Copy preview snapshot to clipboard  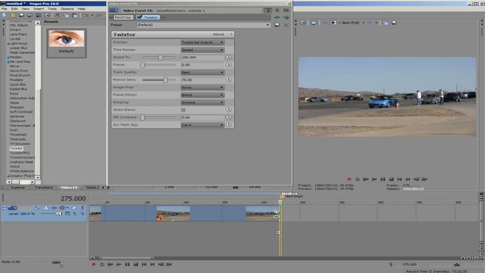click(x=385, y=23)
